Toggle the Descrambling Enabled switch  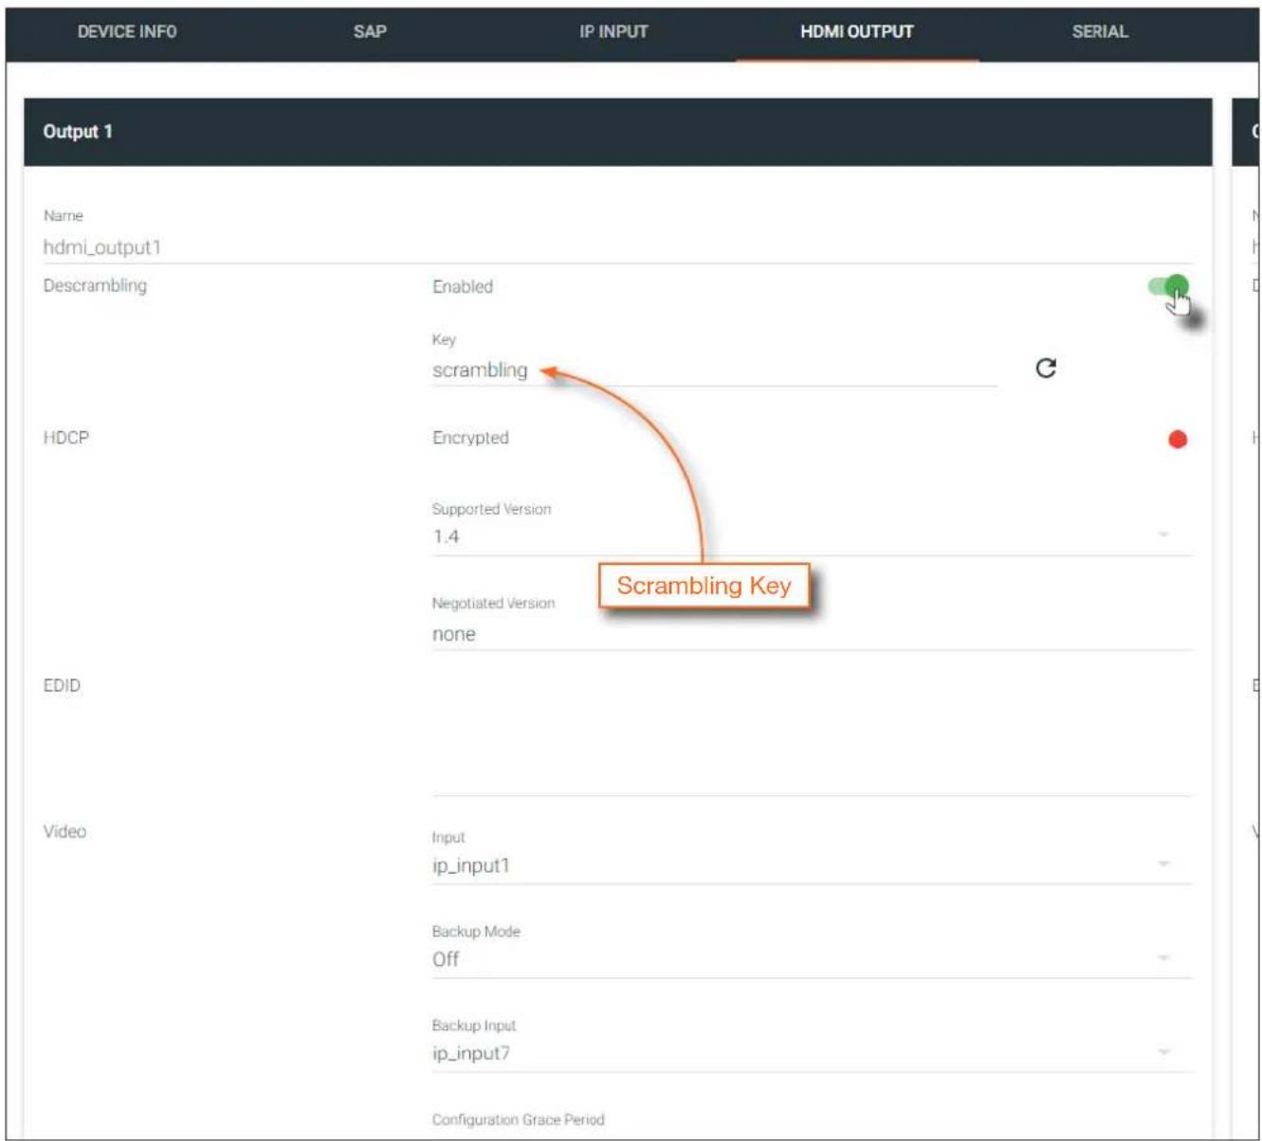[x=1168, y=286]
